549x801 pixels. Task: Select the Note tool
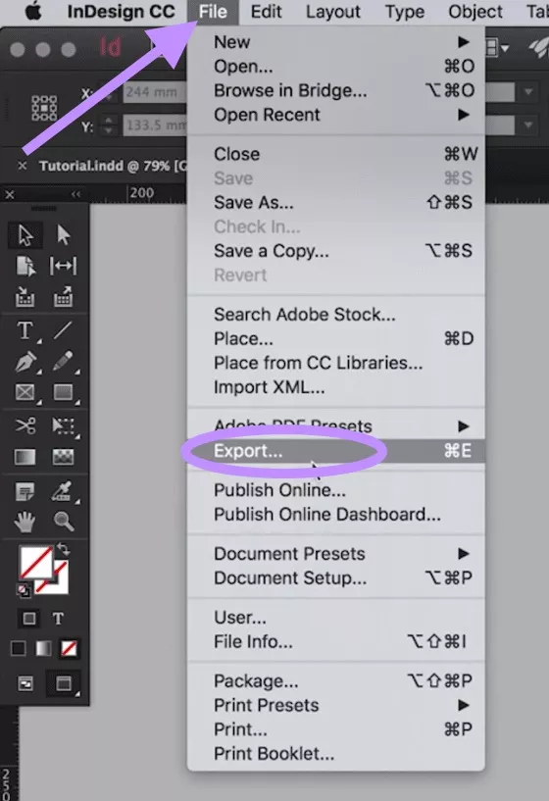tap(25, 491)
